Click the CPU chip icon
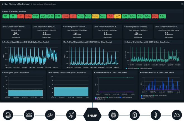Viewport: 184px width, 121px height. (x=113, y=115)
